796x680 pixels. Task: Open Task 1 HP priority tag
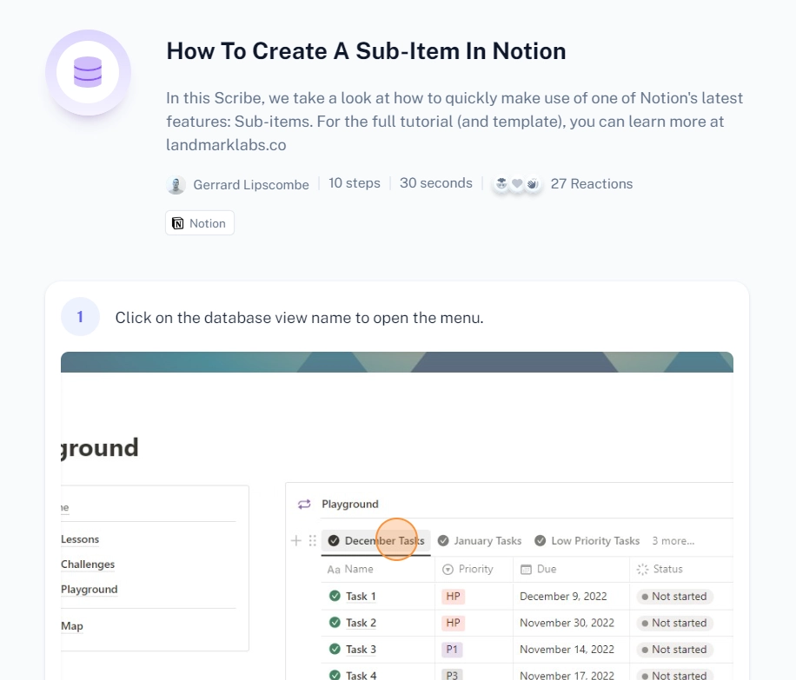click(x=453, y=597)
